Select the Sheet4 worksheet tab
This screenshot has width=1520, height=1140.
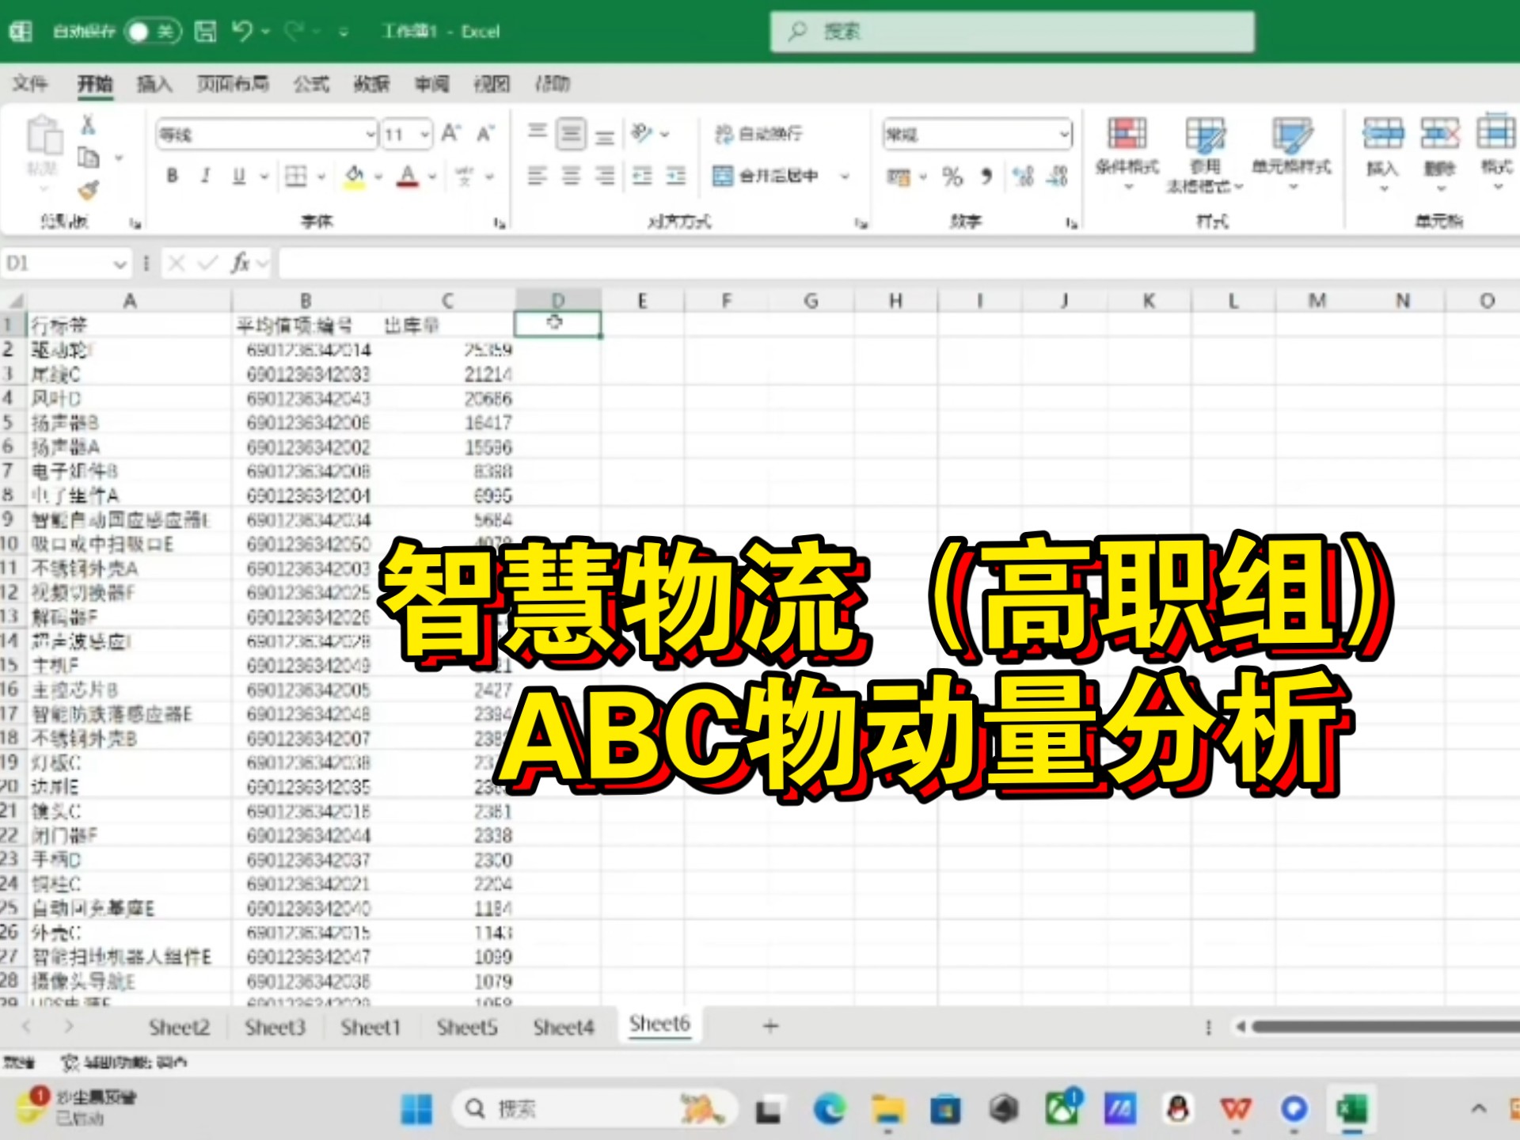563,1026
